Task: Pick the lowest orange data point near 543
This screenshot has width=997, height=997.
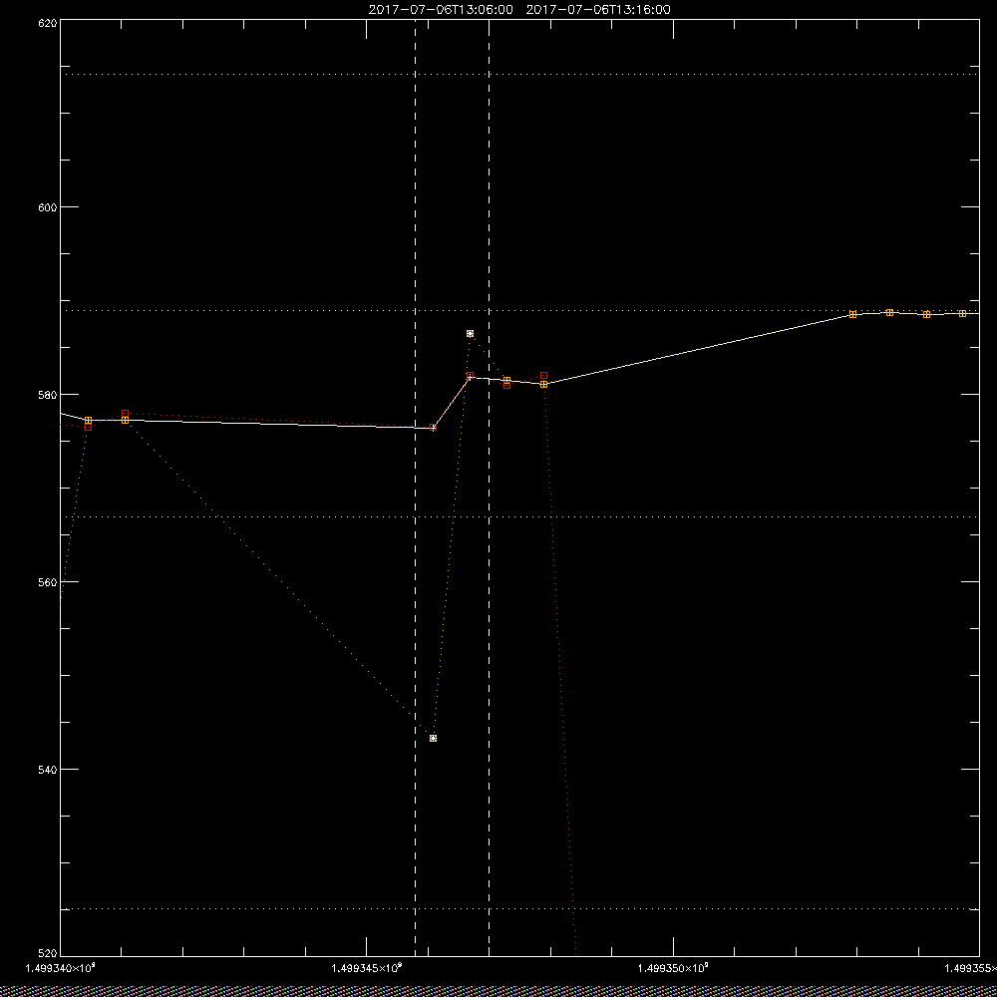Action: [433, 738]
